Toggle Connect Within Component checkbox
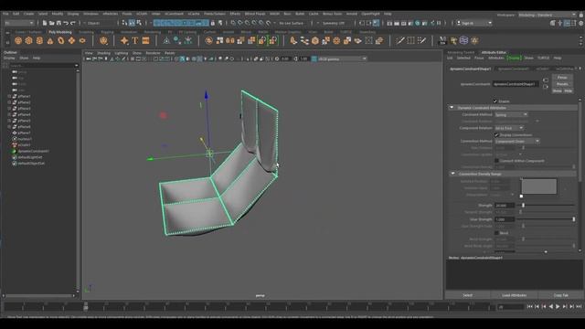The width and height of the screenshot is (585, 329). point(496,161)
